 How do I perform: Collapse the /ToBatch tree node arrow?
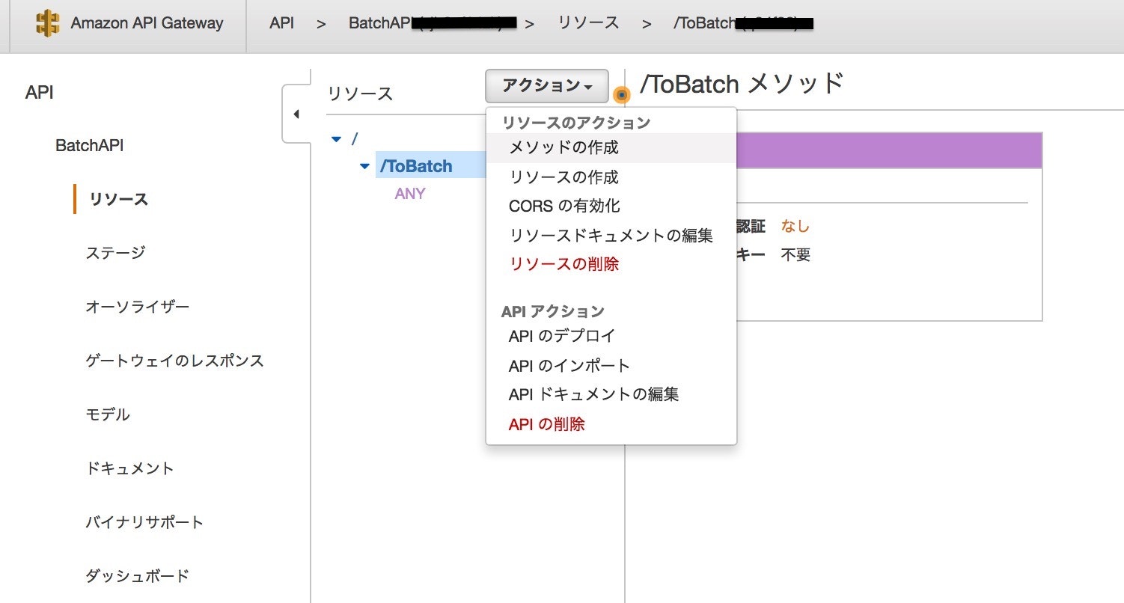pyautogui.click(x=364, y=166)
